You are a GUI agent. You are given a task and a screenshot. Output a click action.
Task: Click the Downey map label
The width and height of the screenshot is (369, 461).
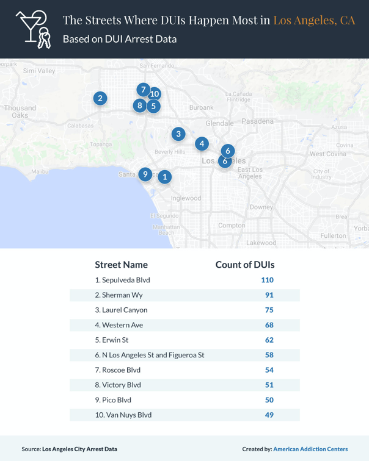coord(261,207)
